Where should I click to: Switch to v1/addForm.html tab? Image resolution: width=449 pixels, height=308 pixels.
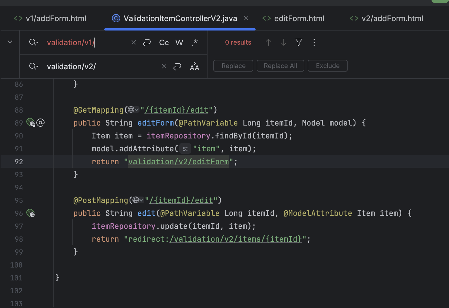(x=50, y=18)
